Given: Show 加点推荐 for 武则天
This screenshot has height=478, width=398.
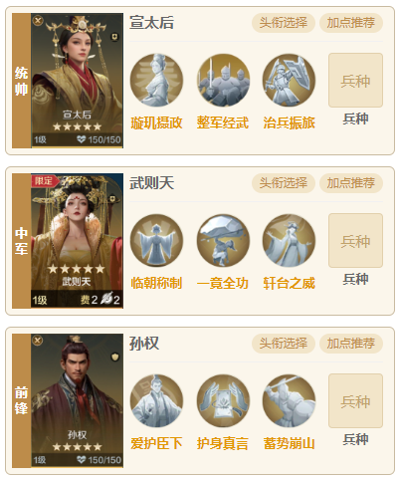Looking at the screenshot, I should [x=351, y=183].
